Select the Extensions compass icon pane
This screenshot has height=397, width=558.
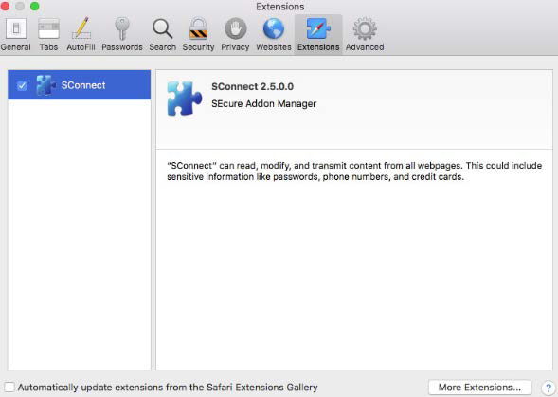pyautogui.click(x=318, y=28)
